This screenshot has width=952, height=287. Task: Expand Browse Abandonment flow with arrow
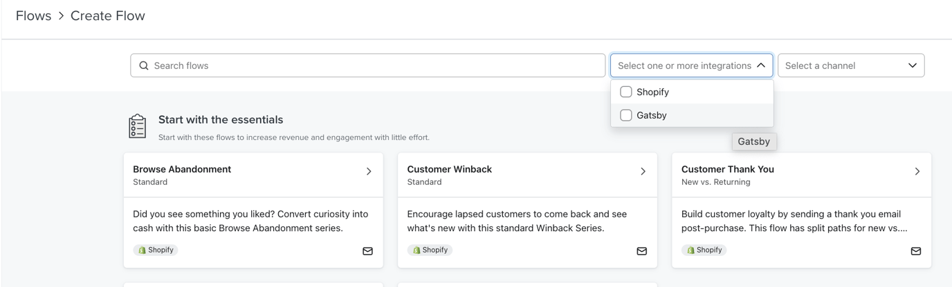pyautogui.click(x=369, y=172)
